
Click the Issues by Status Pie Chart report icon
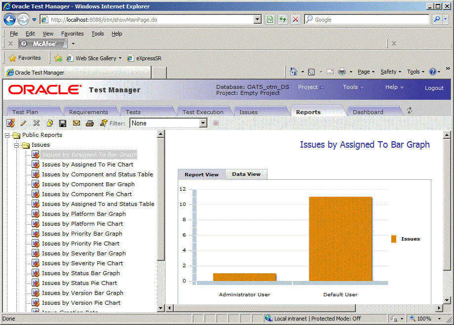36,283
